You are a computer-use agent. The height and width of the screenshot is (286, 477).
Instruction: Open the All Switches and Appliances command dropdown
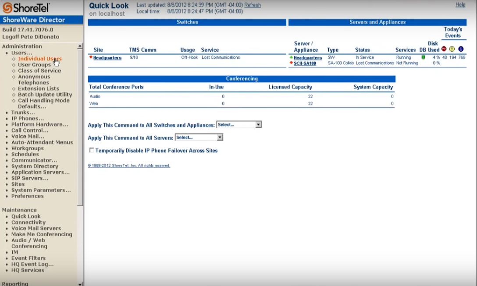click(239, 125)
